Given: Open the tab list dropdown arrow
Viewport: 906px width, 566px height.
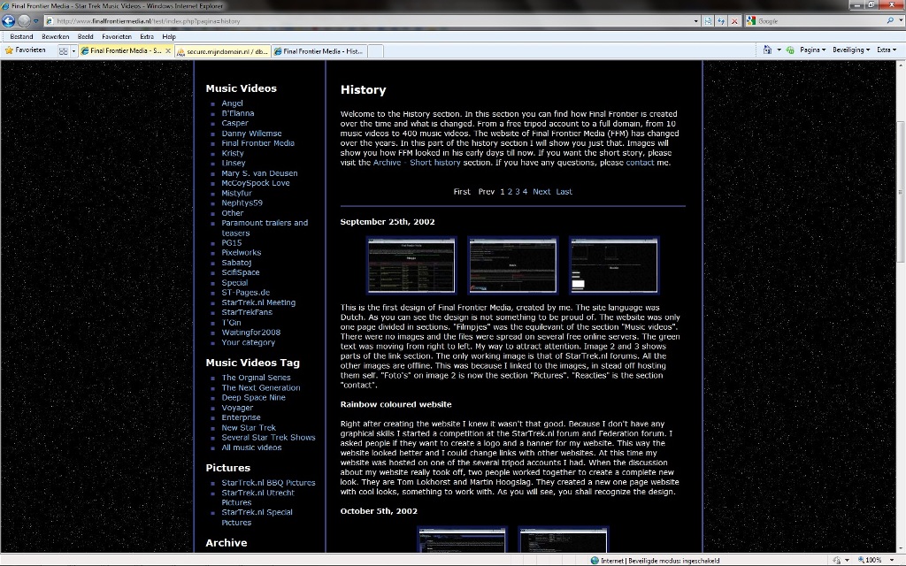Looking at the screenshot, I should tap(73, 50).
